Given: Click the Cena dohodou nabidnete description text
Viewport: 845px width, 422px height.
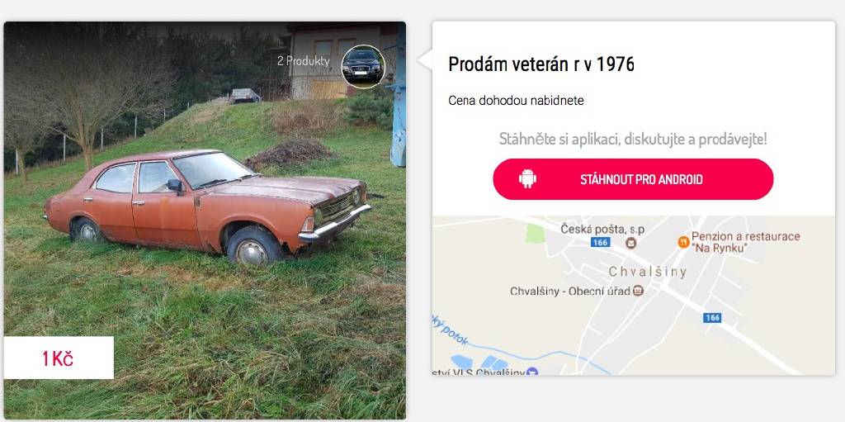Looking at the screenshot, I should (x=516, y=101).
